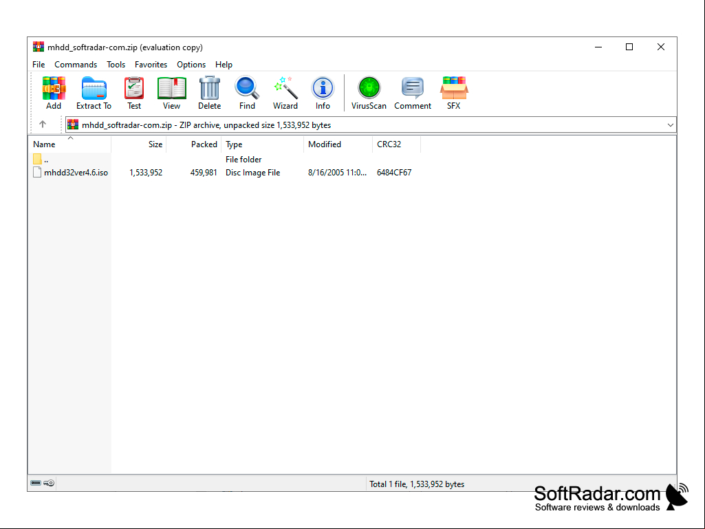Expand the address bar dropdown
This screenshot has width=705, height=529.
point(671,125)
